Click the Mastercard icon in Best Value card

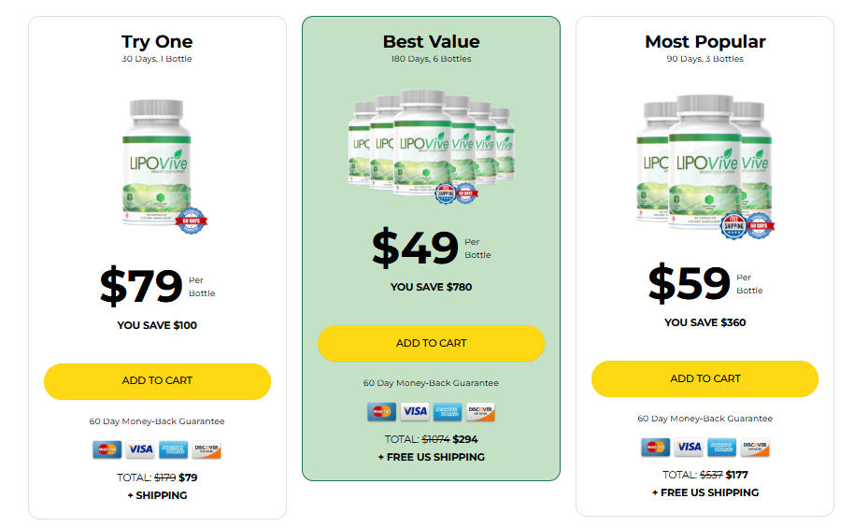click(381, 411)
